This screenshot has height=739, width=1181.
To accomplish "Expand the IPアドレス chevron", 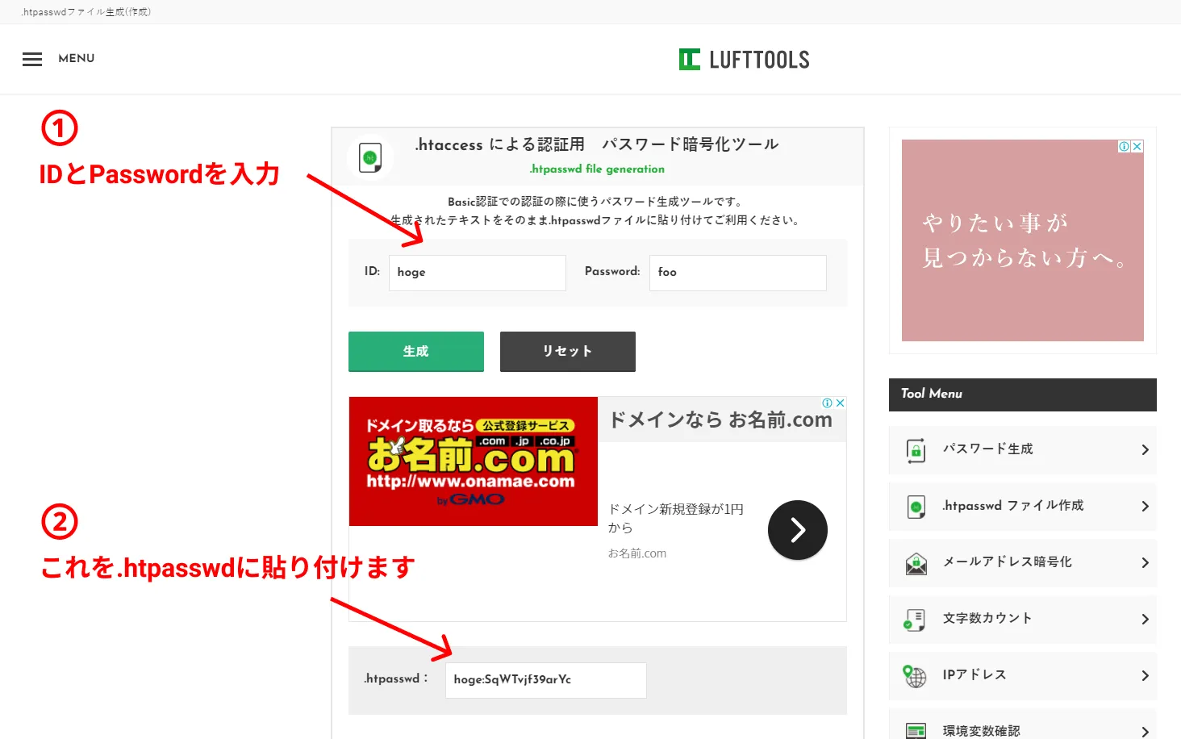I will (1145, 676).
